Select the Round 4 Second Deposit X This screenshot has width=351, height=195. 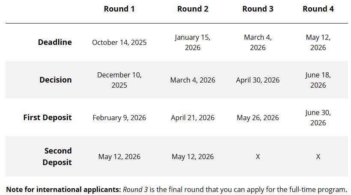tap(318, 157)
